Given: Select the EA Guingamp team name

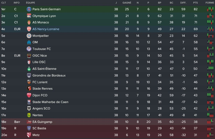Looking at the screenshot, I should 43,122.
